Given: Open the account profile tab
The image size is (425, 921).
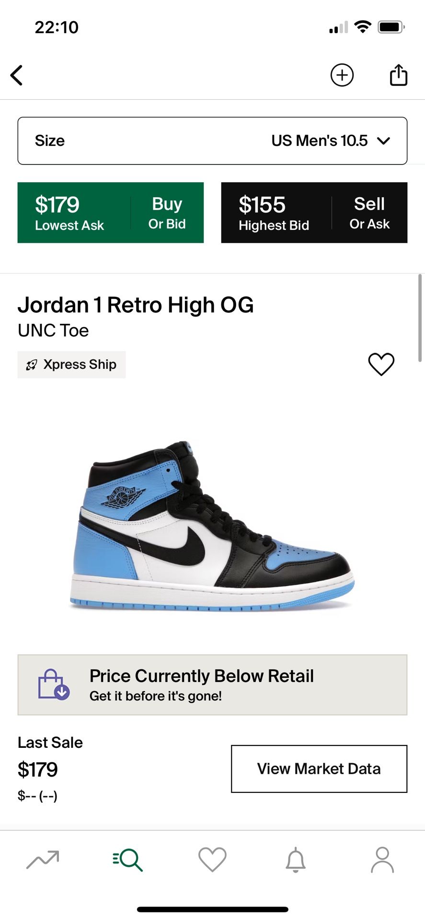Looking at the screenshot, I should click(x=382, y=859).
